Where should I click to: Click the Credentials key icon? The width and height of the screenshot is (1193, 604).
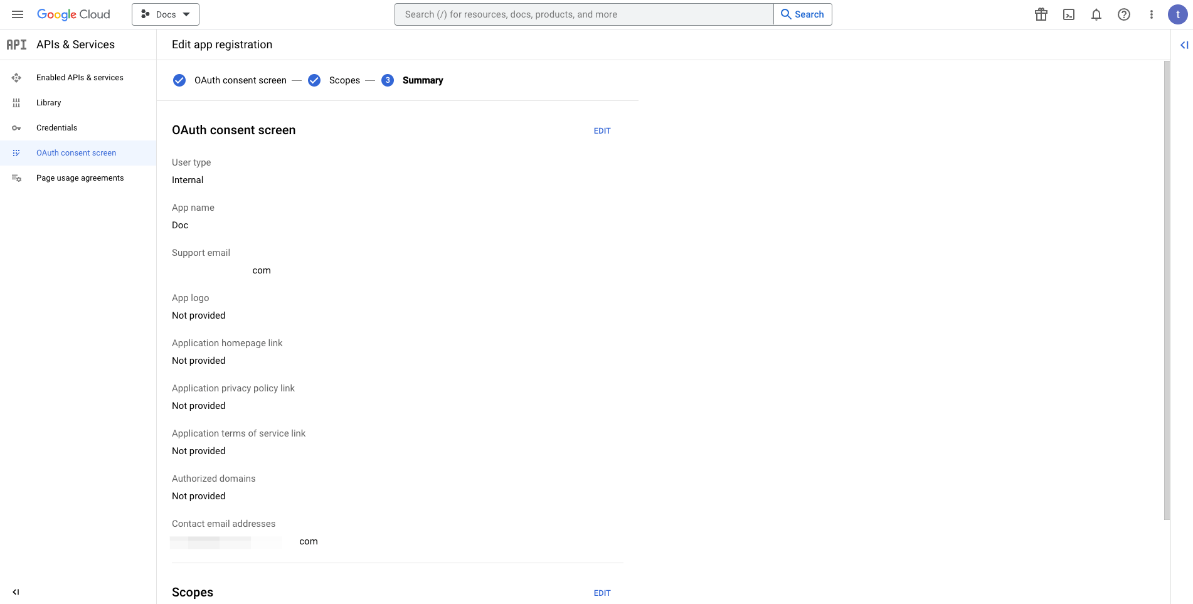coord(16,128)
